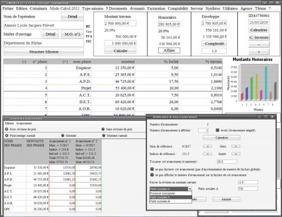Click the next month arrow button
282x217 pixels.
click(236, 146)
